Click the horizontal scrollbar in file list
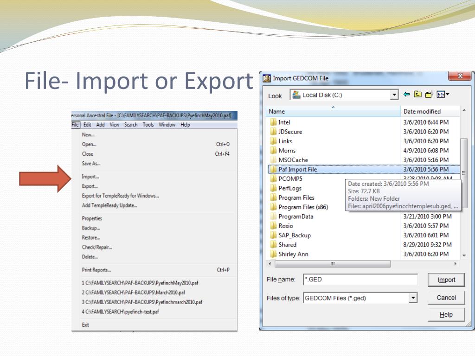The height and width of the screenshot is (356, 475). pyautogui.click(x=332, y=264)
